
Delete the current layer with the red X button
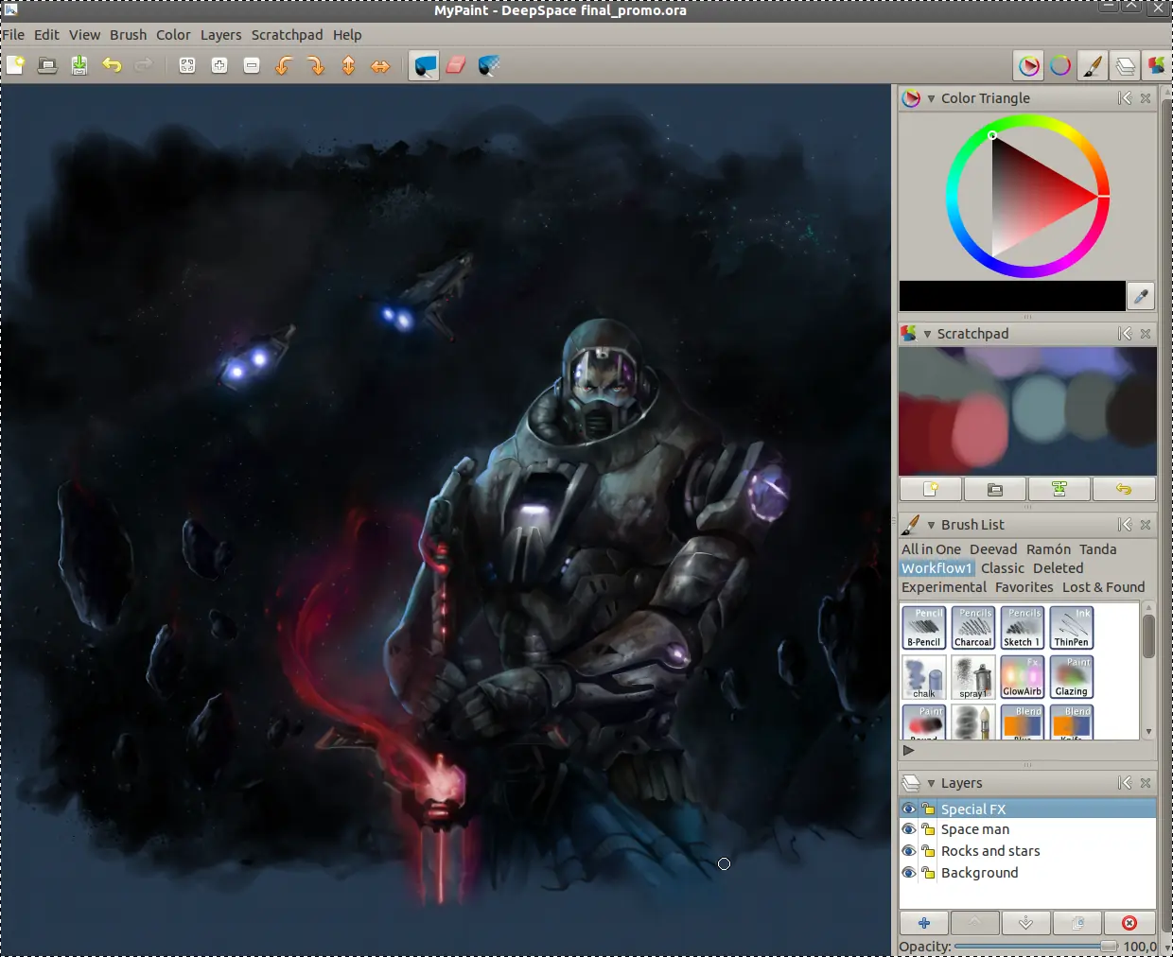1129,923
